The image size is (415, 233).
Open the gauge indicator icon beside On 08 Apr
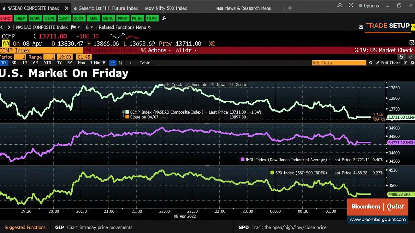click(x=6, y=43)
